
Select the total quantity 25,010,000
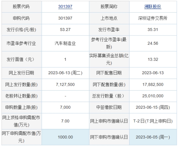click(x=153, y=96)
